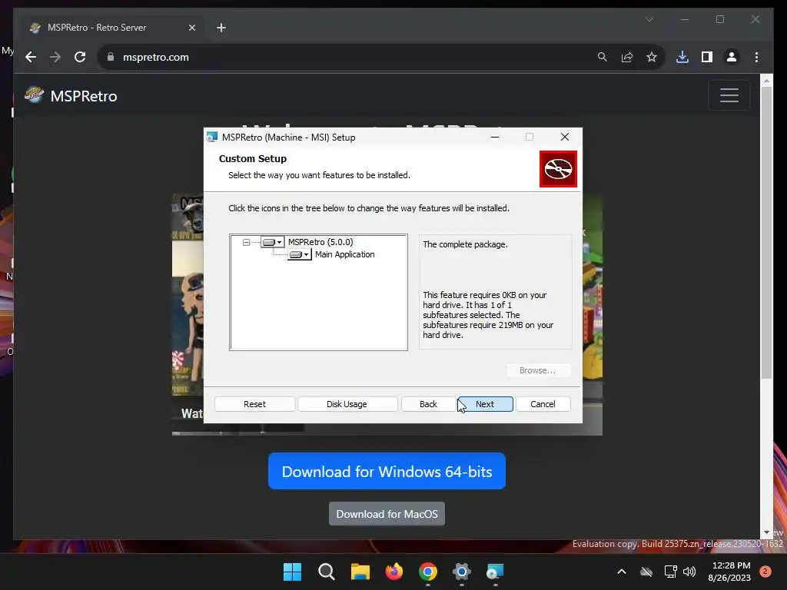Click the volume speaker tray icon
787x590 pixels.
(x=689, y=572)
